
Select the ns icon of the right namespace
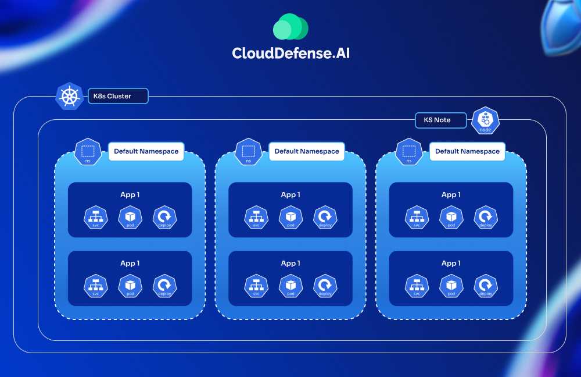click(409, 152)
